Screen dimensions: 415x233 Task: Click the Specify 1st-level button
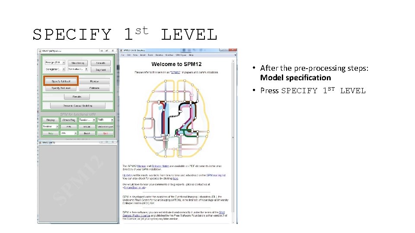pyautogui.click(x=61, y=82)
